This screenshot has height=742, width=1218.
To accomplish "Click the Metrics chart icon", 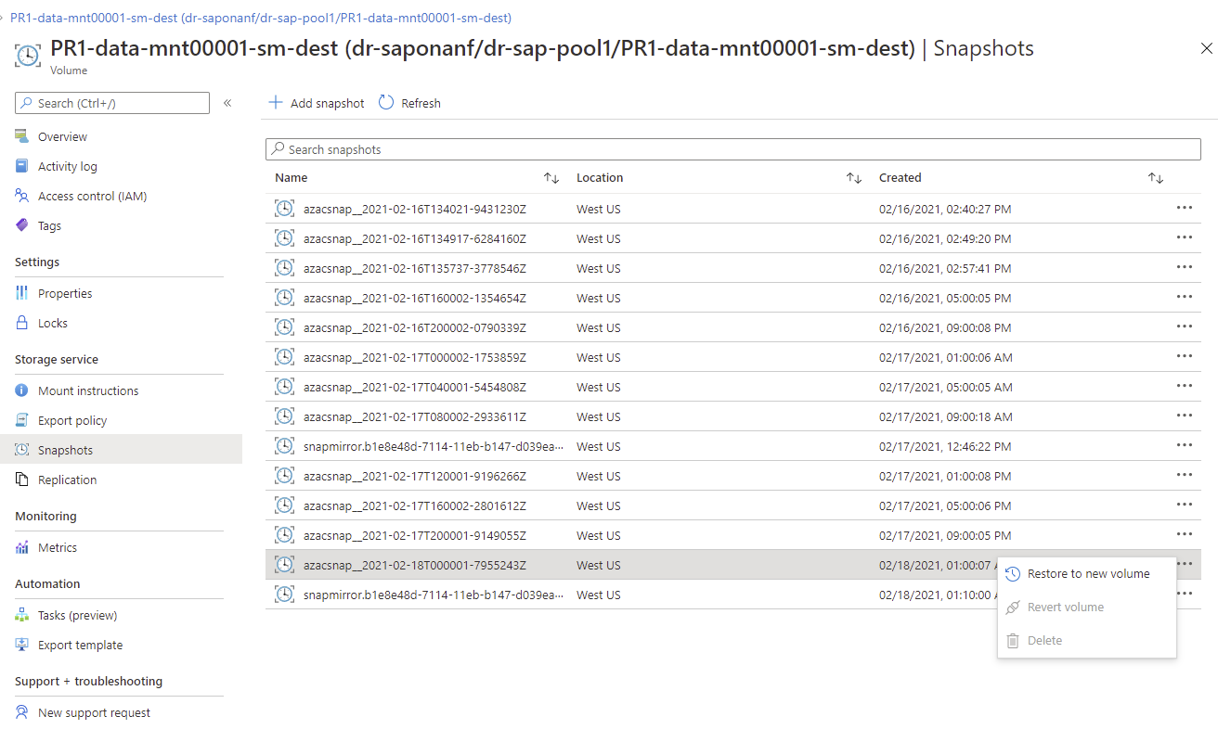I will tap(22, 547).
